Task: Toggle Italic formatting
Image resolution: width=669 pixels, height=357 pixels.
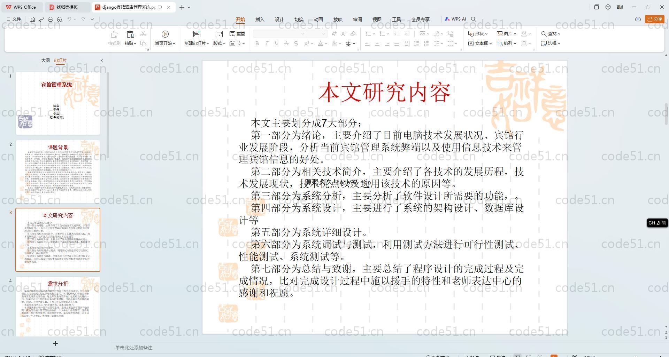Action: click(267, 43)
